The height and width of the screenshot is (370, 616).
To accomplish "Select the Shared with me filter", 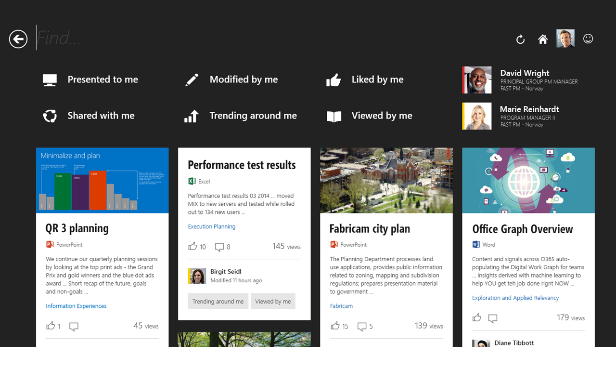I will (89, 116).
